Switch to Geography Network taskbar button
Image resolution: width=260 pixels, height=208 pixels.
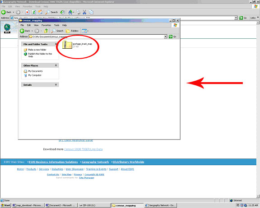(160, 205)
